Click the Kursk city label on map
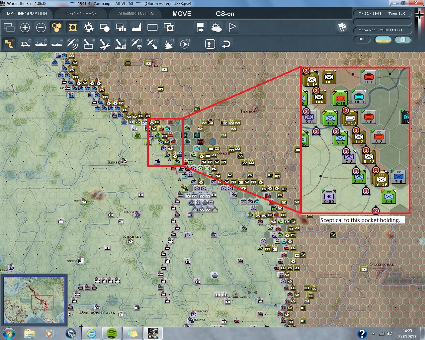Screen dimensions: 425x340 (x=114, y=162)
